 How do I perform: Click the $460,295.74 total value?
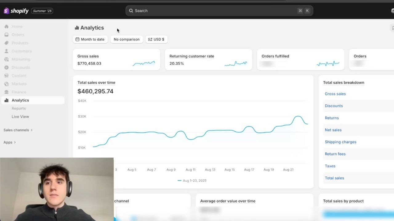(x=95, y=91)
